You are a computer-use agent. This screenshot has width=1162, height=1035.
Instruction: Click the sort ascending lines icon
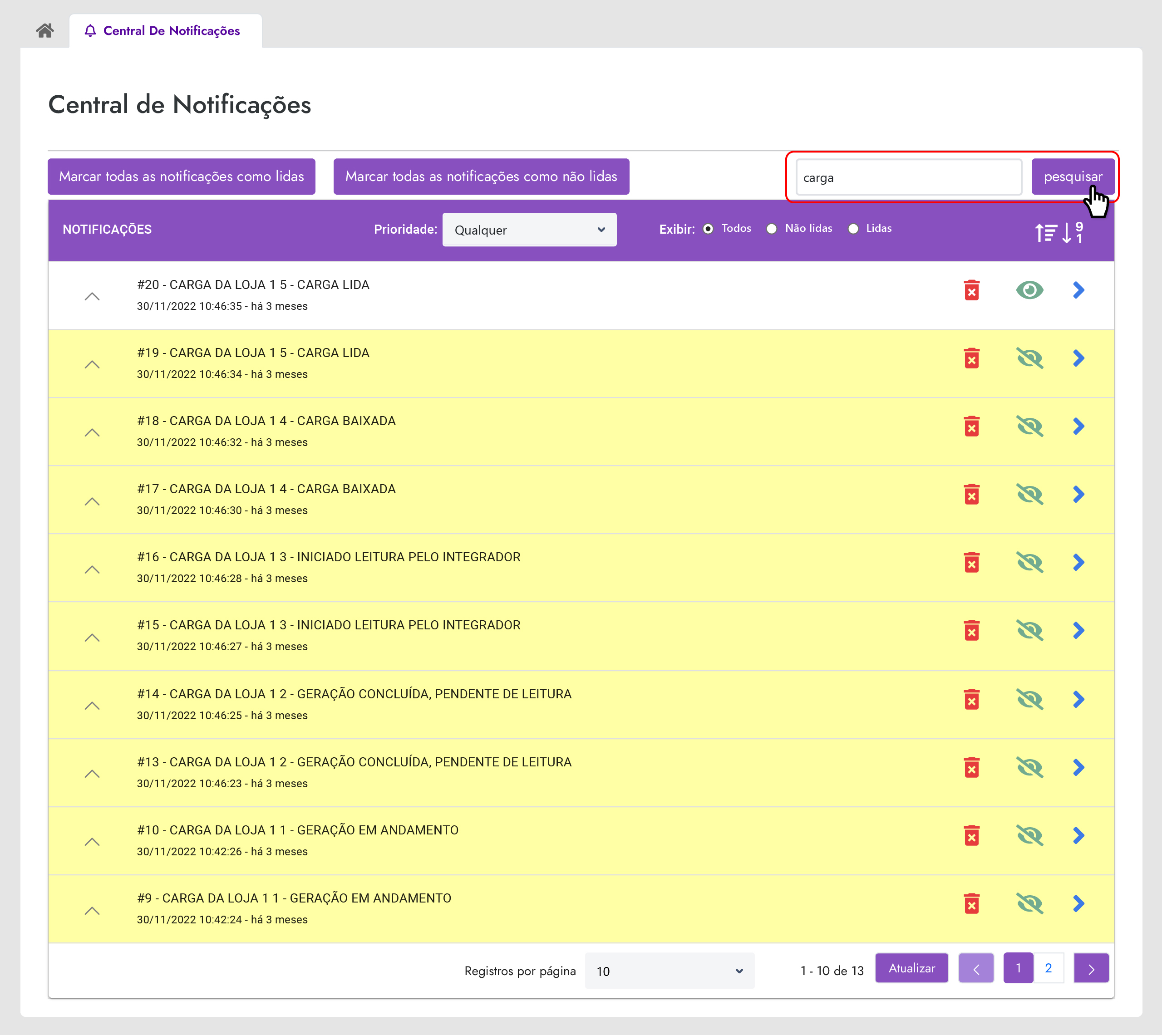(1045, 232)
